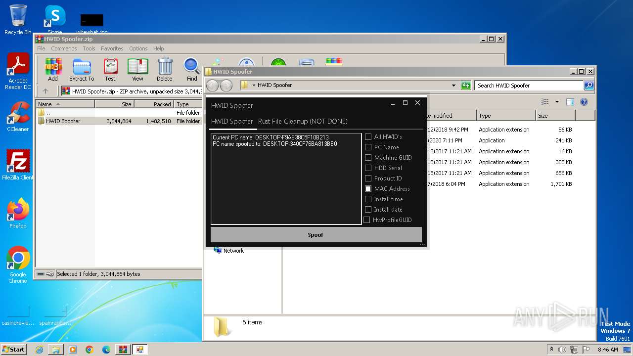
Task: Select HWID Spoofer folder row in WinRAR
Action: (x=119, y=121)
